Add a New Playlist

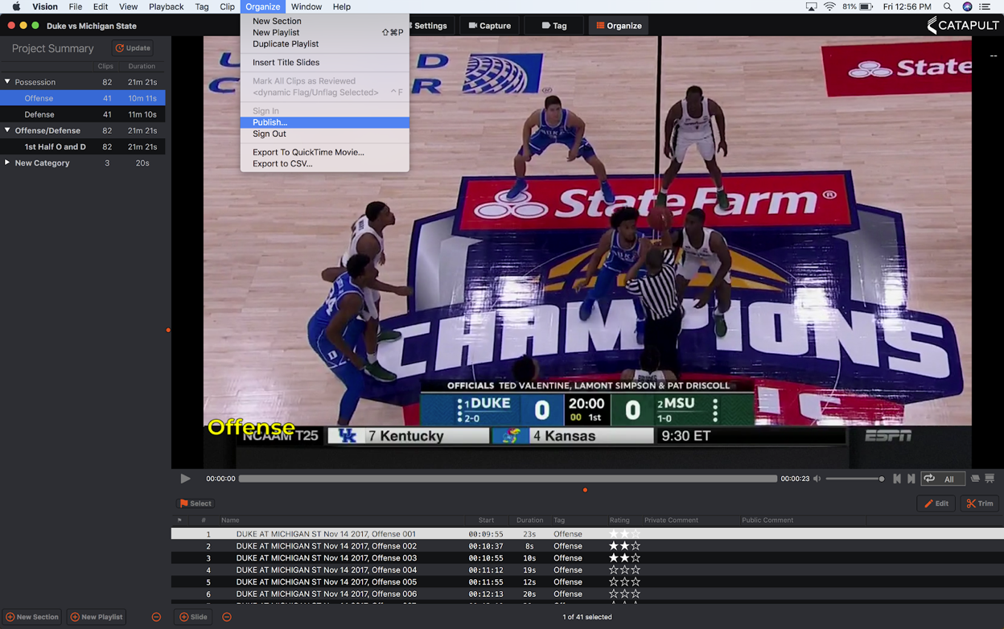tap(97, 617)
